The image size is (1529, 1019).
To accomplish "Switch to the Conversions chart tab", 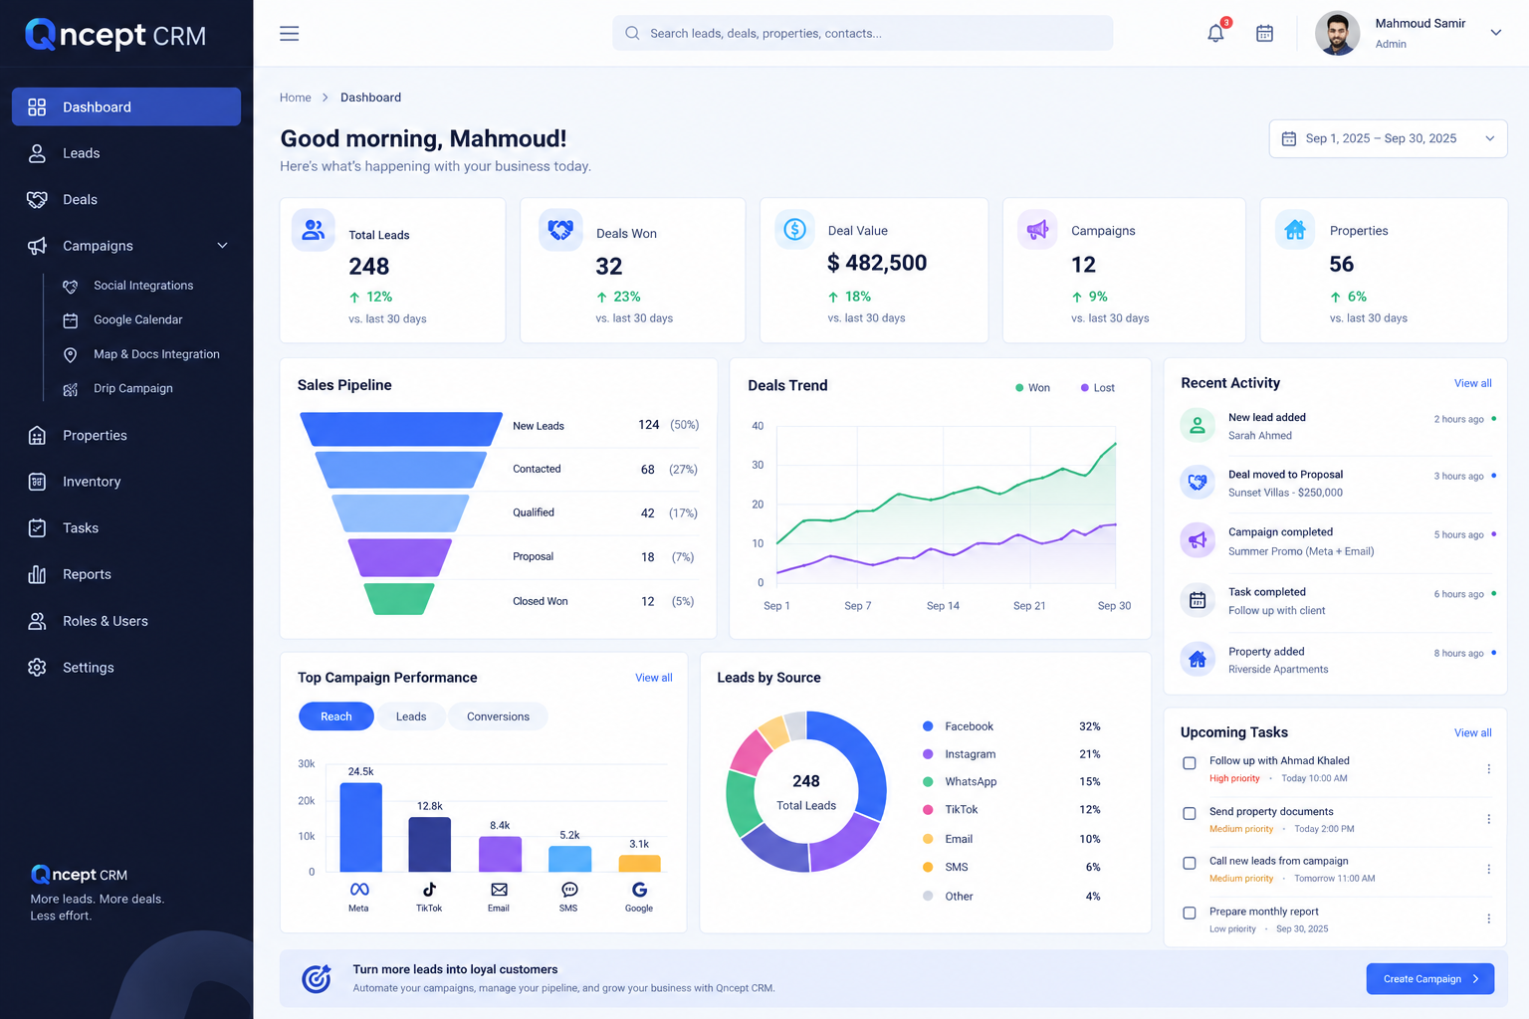I will point(498,716).
